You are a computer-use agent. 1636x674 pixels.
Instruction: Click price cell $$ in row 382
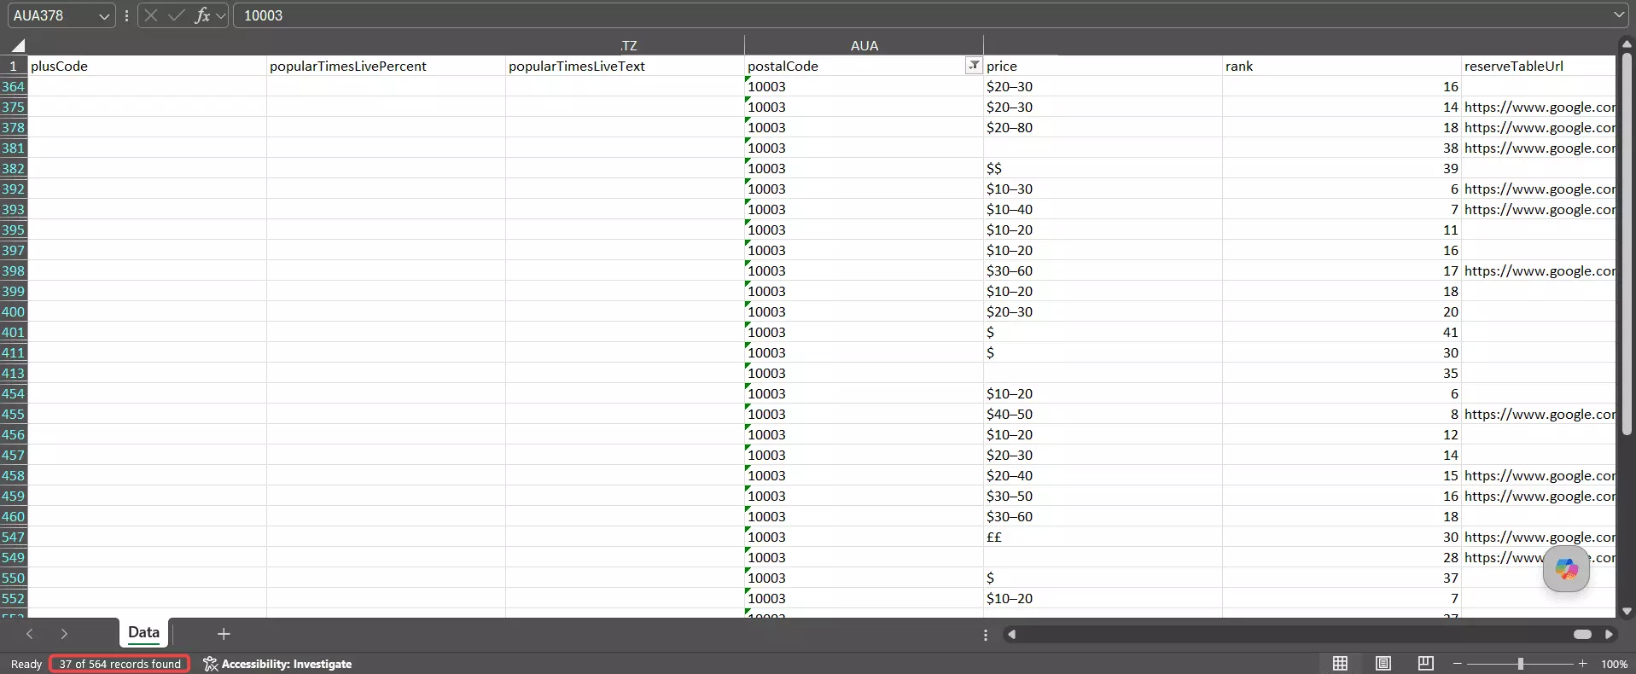1103,168
